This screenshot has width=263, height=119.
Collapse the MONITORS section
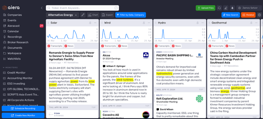click(10, 68)
